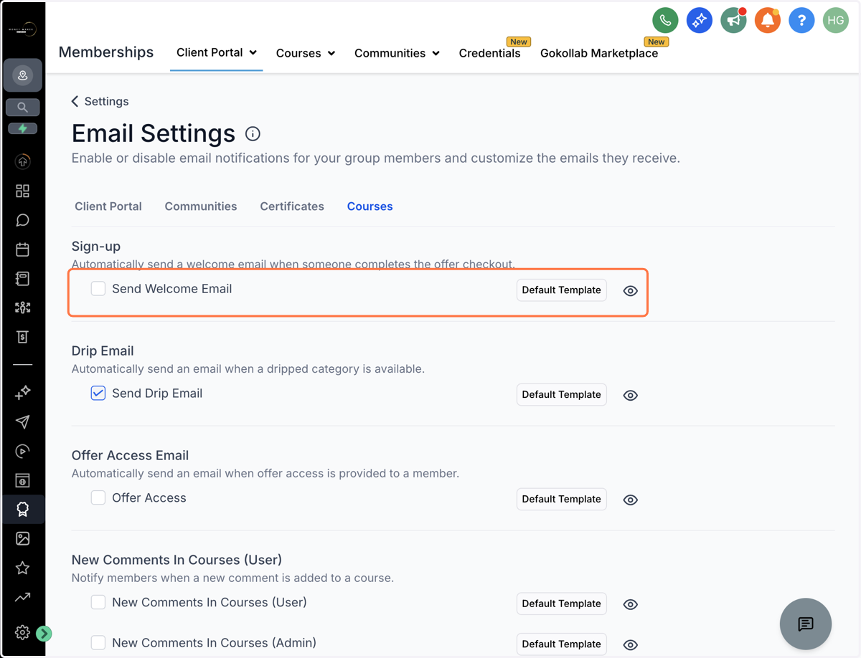861x658 pixels.
Task: Uncheck the Send Drip Email checkbox
Action: (x=98, y=393)
